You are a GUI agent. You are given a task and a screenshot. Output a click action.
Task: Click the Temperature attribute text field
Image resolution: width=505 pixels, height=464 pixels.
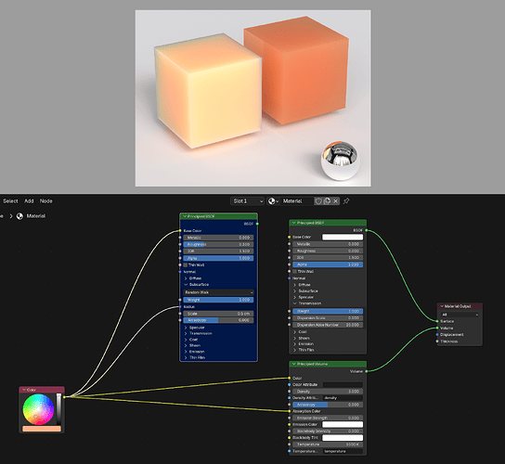[343, 451]
